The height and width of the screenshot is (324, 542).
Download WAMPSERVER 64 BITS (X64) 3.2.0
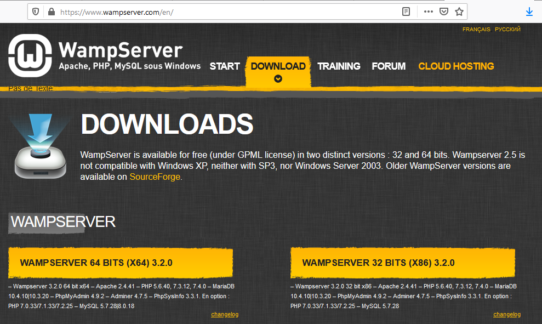pos(120,263)
